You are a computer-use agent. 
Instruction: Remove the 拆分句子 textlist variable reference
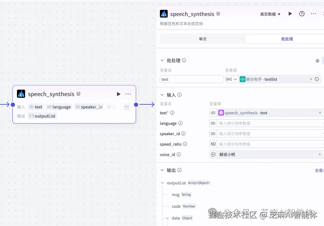[311, 79]
